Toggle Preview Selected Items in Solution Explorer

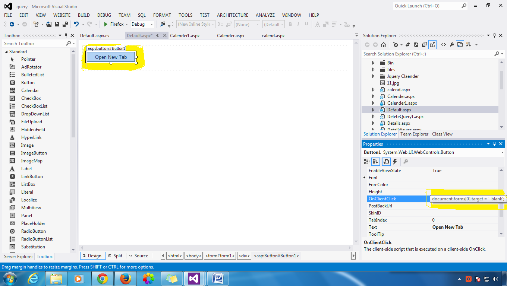click(460, 45)
